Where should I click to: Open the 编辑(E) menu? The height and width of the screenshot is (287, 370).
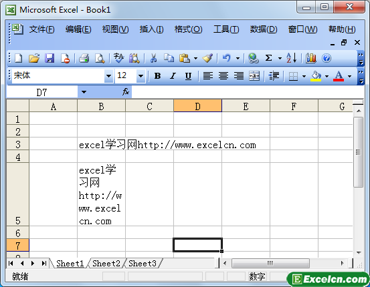click(78, 29)
